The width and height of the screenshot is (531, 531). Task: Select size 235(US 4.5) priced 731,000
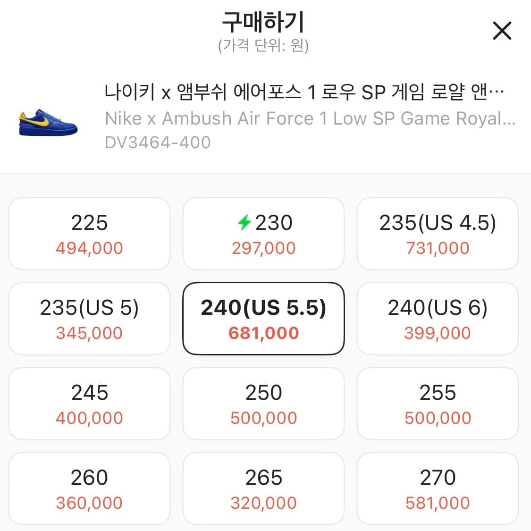tap(437, 233)
